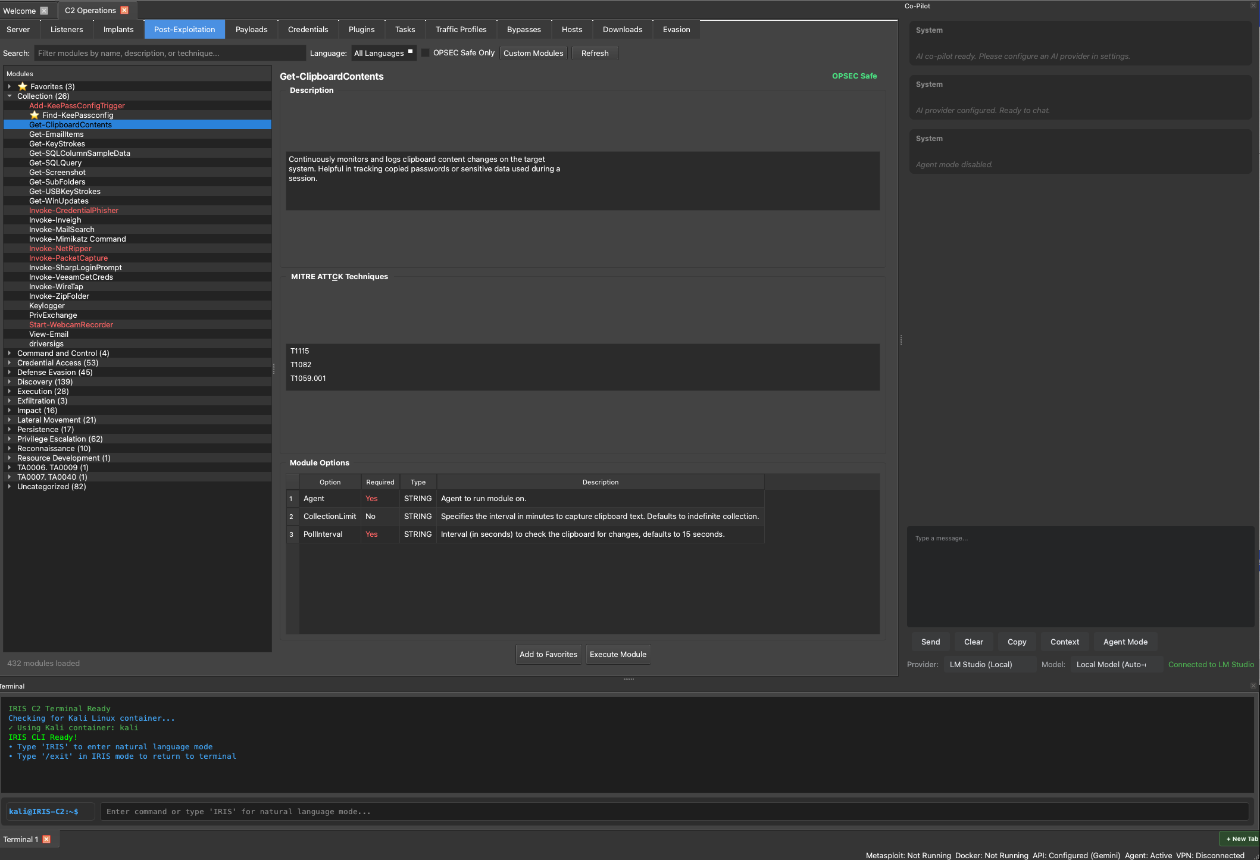Click the Co-Pilot Clear button
The image size is (1260, 860).
point(974,642)
